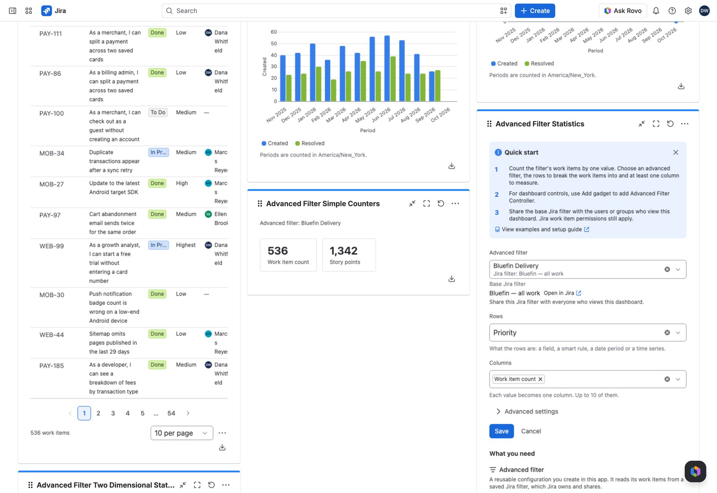Open the Advanced filter Bluefin Delivery dropdown
The width and height of the screenshot is (717, 493).
[x=588, y=269]
